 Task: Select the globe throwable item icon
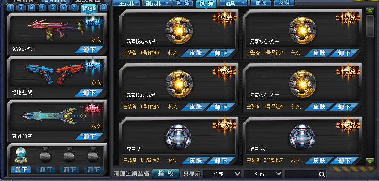21,155
